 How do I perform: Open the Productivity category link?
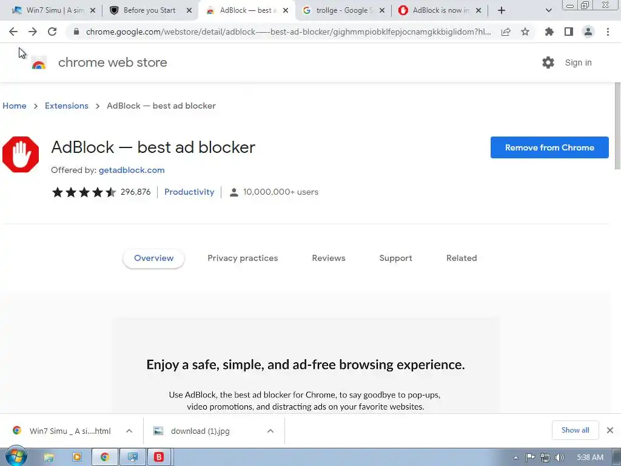point(189,192)
